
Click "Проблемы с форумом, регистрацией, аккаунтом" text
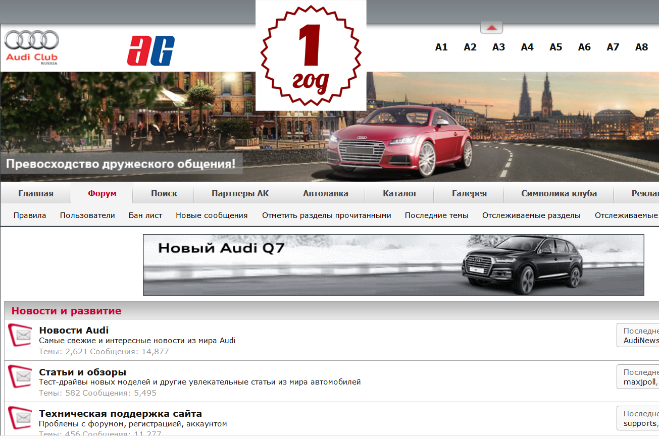click(x=133, y=424)
